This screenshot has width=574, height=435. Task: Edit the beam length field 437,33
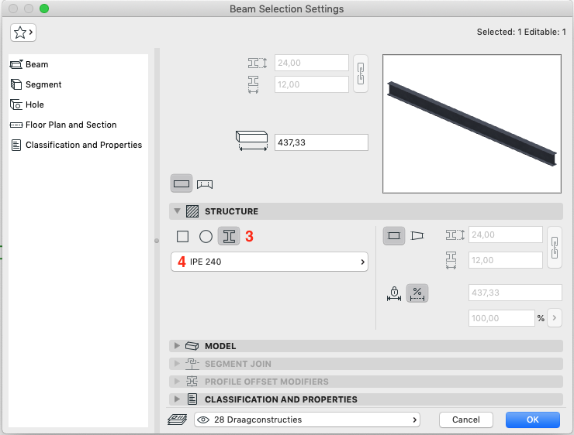coord(321,142)
